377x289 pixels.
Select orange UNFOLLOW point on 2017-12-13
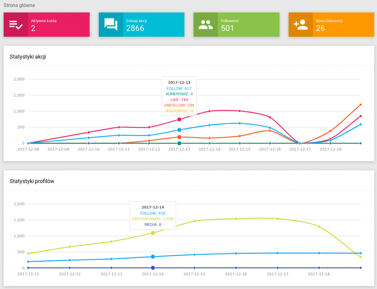(x=179, y=137)
